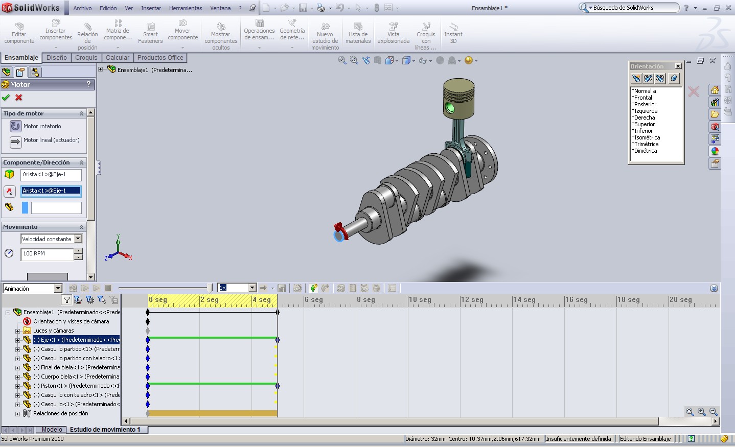The image size is (735, 447).
Task: Click end key point on Eje<1> timeline bar
Action: 278,340
